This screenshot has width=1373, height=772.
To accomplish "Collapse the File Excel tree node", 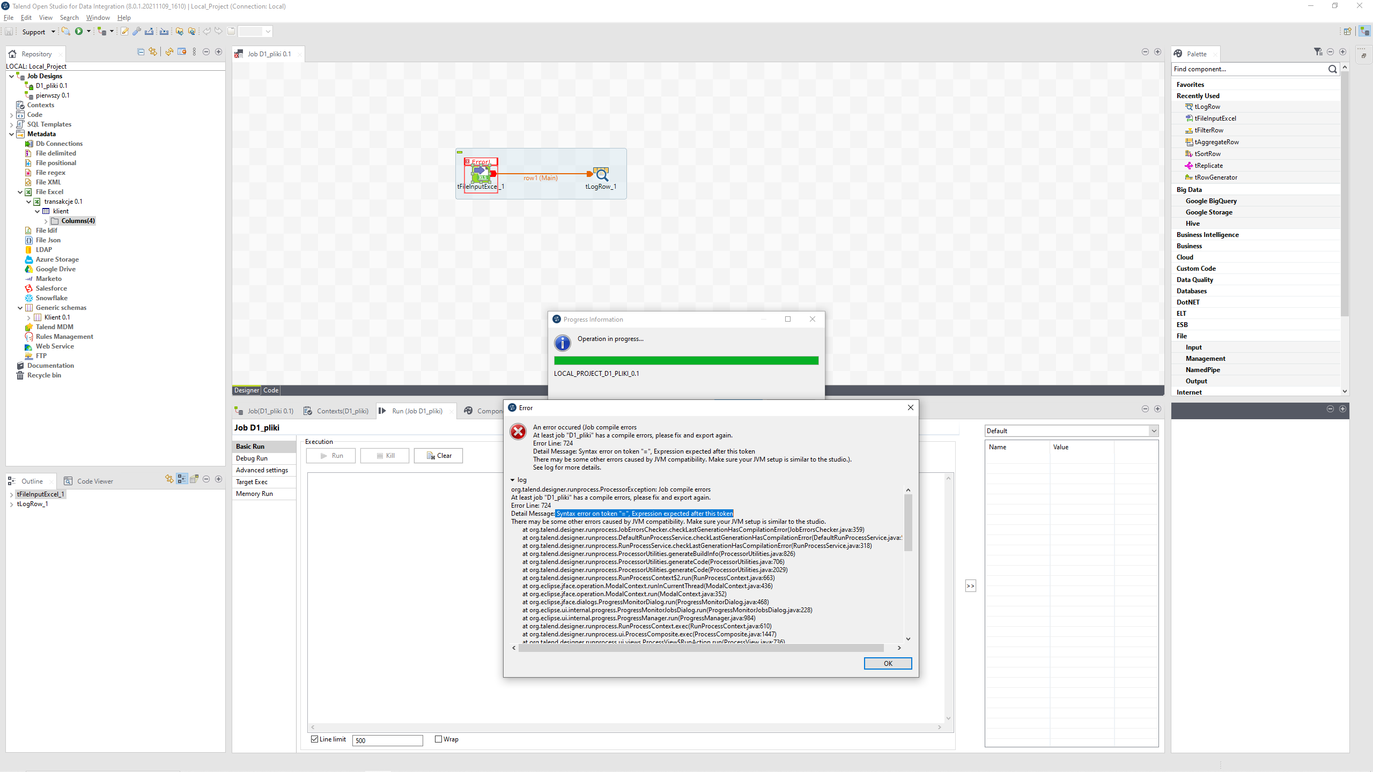I will click(20, 192).
